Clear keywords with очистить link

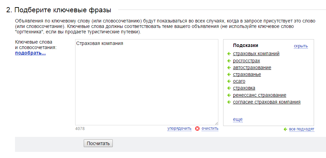tap(210, 129)
